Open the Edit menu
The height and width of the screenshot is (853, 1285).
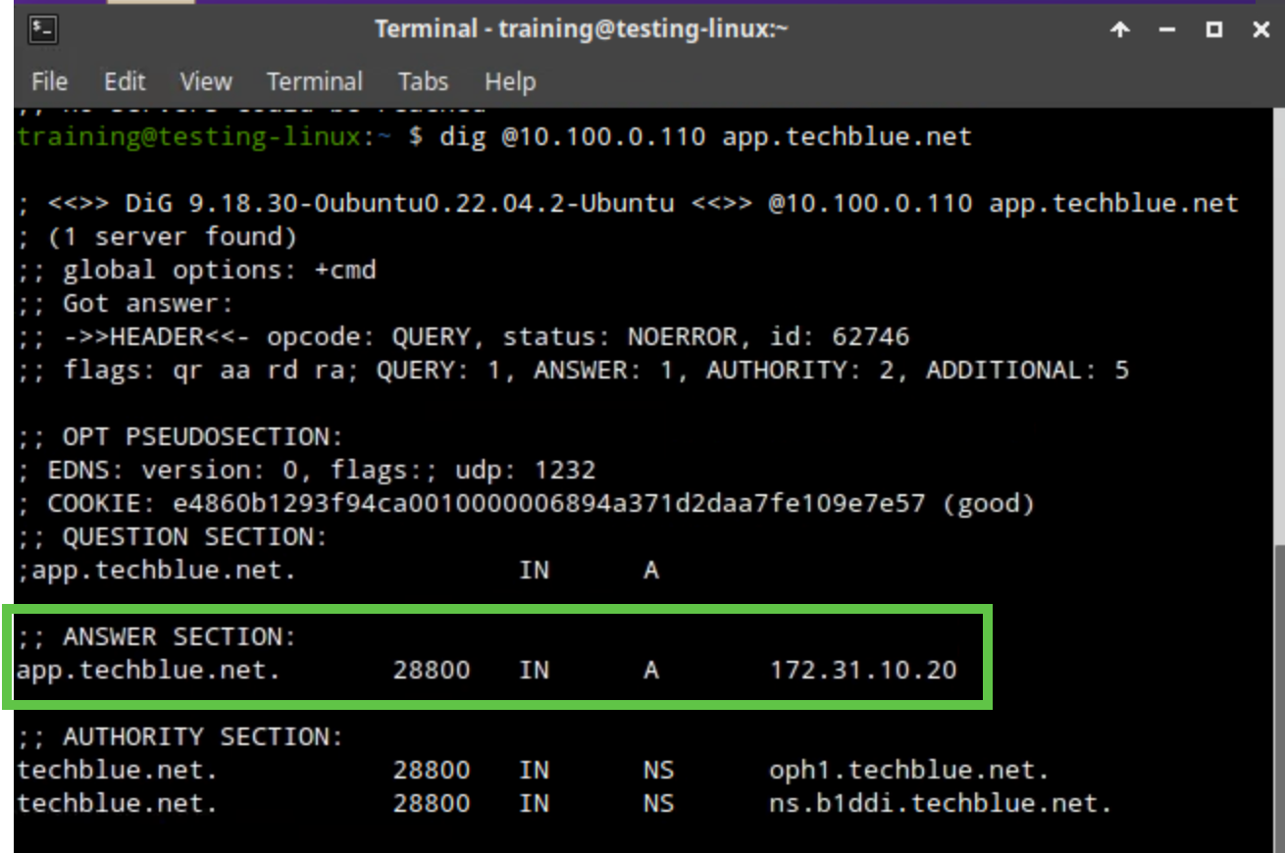[x=125, y=81]
